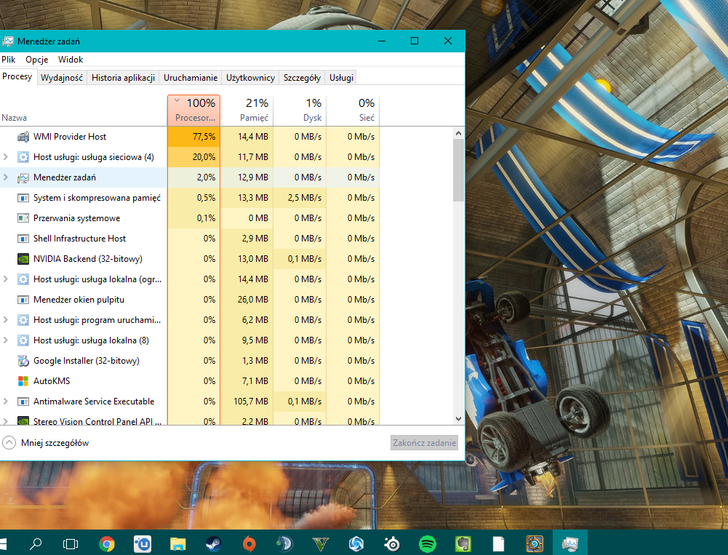The image size is (728, 555).
Task: Launch Google Chrome from the taskbar
Action: tap(107, 543)
